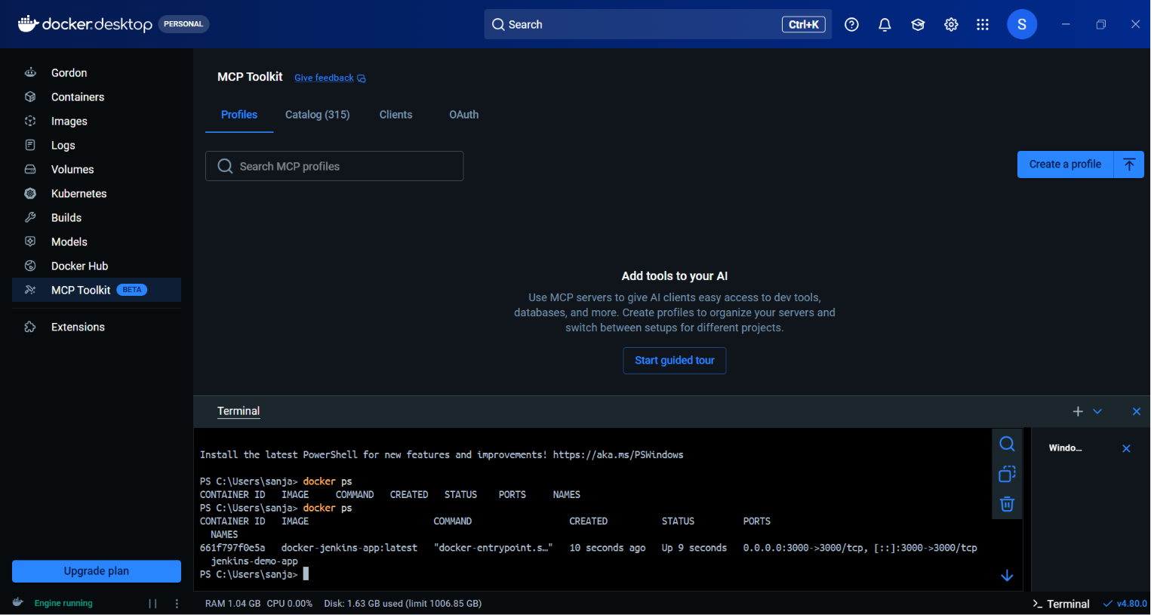Open notifications bell
1151x615 pixels.
pyautogui.click(x=885, y=25)
